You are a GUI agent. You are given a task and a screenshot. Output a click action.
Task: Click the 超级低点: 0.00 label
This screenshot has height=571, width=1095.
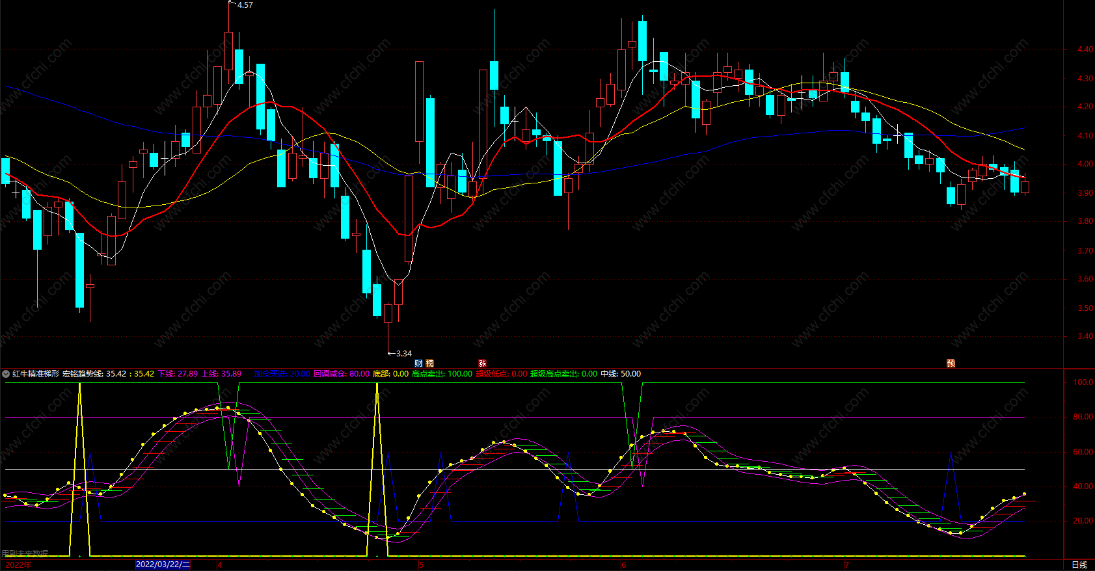pyautogui.click(x=501, y=374)
